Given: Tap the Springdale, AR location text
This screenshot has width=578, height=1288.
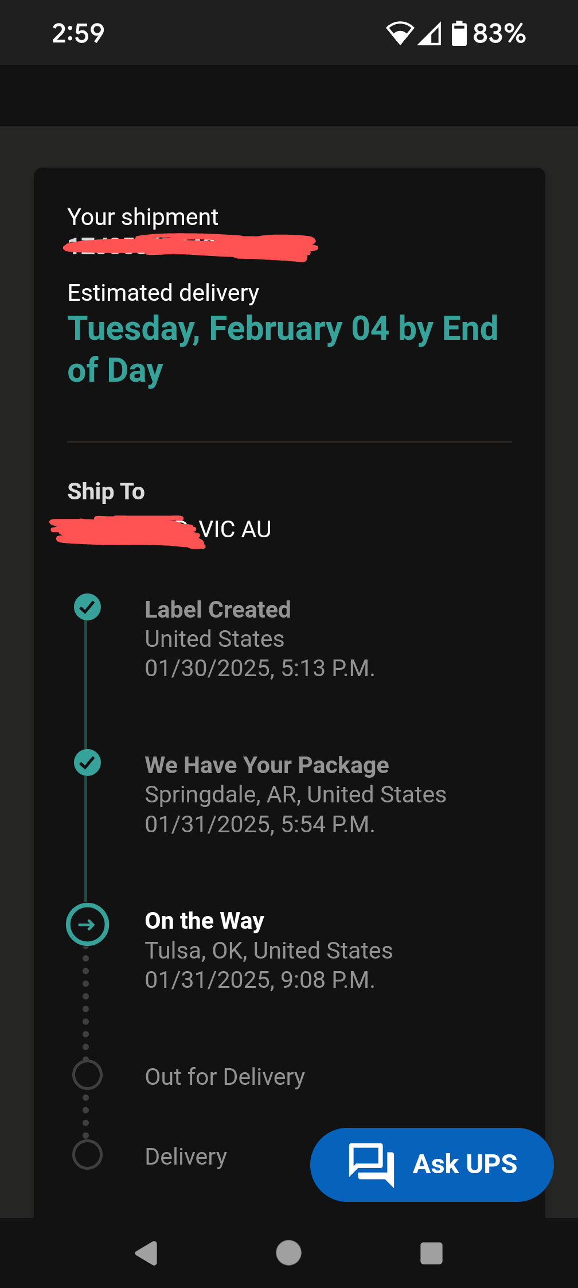Looking at the screenshot, I should 295,794.
